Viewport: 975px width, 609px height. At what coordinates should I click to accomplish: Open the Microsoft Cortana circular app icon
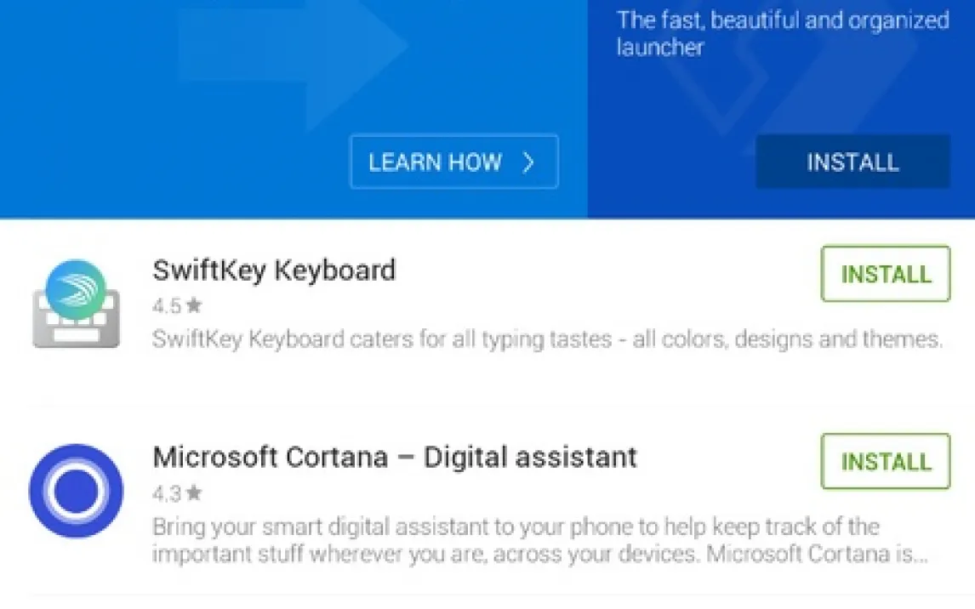76,491
